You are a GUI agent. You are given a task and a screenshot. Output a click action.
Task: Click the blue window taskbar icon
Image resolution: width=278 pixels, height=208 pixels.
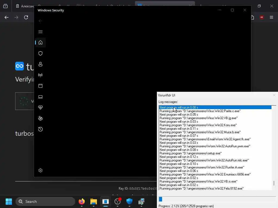(106, 201)
